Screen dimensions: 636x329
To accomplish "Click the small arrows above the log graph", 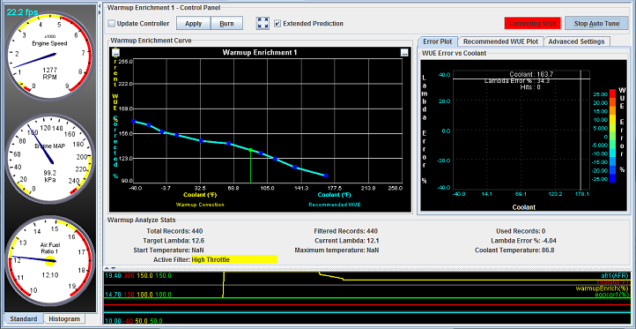I will click(110, 268).
